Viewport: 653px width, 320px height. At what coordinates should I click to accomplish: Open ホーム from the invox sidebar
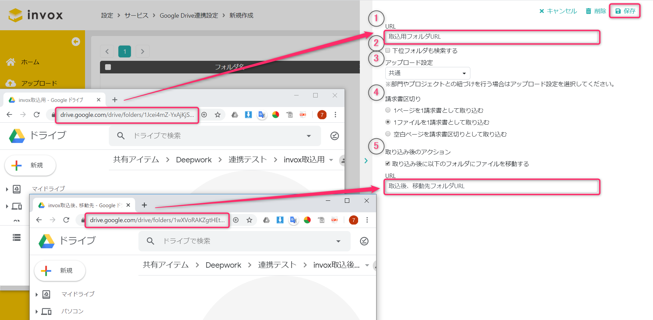(x=23, y=62)
